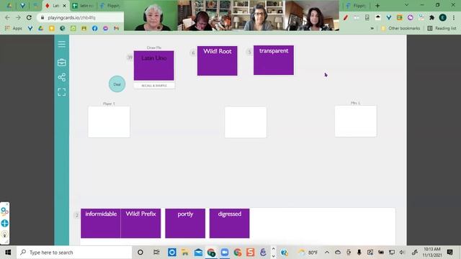Click the red pen extension icon
The image size is (461, 259).
346,17
